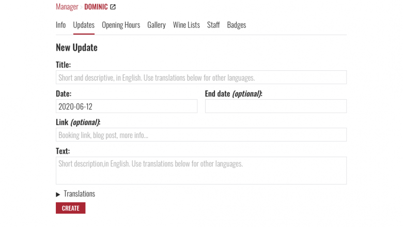Open the Opening Hours tab
Screen dimensions: 403x227
coord(121,25)
